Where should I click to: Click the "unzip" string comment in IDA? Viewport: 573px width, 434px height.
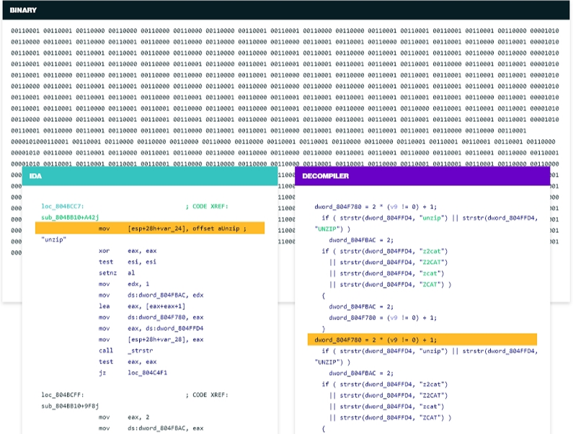click(x=54, y=239)
